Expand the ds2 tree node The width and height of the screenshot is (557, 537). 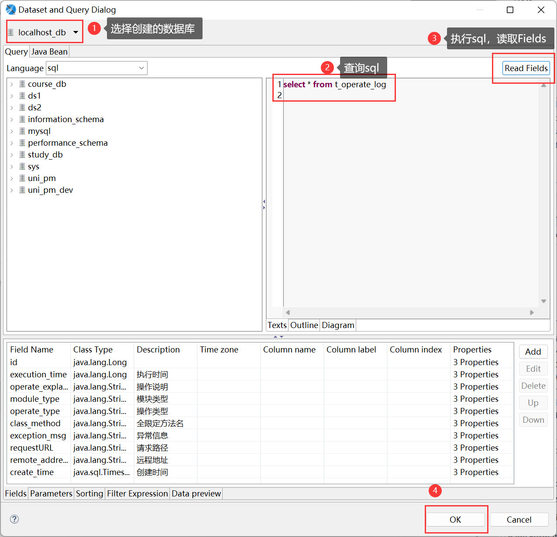pyautogui.click(x=12, y=108)
